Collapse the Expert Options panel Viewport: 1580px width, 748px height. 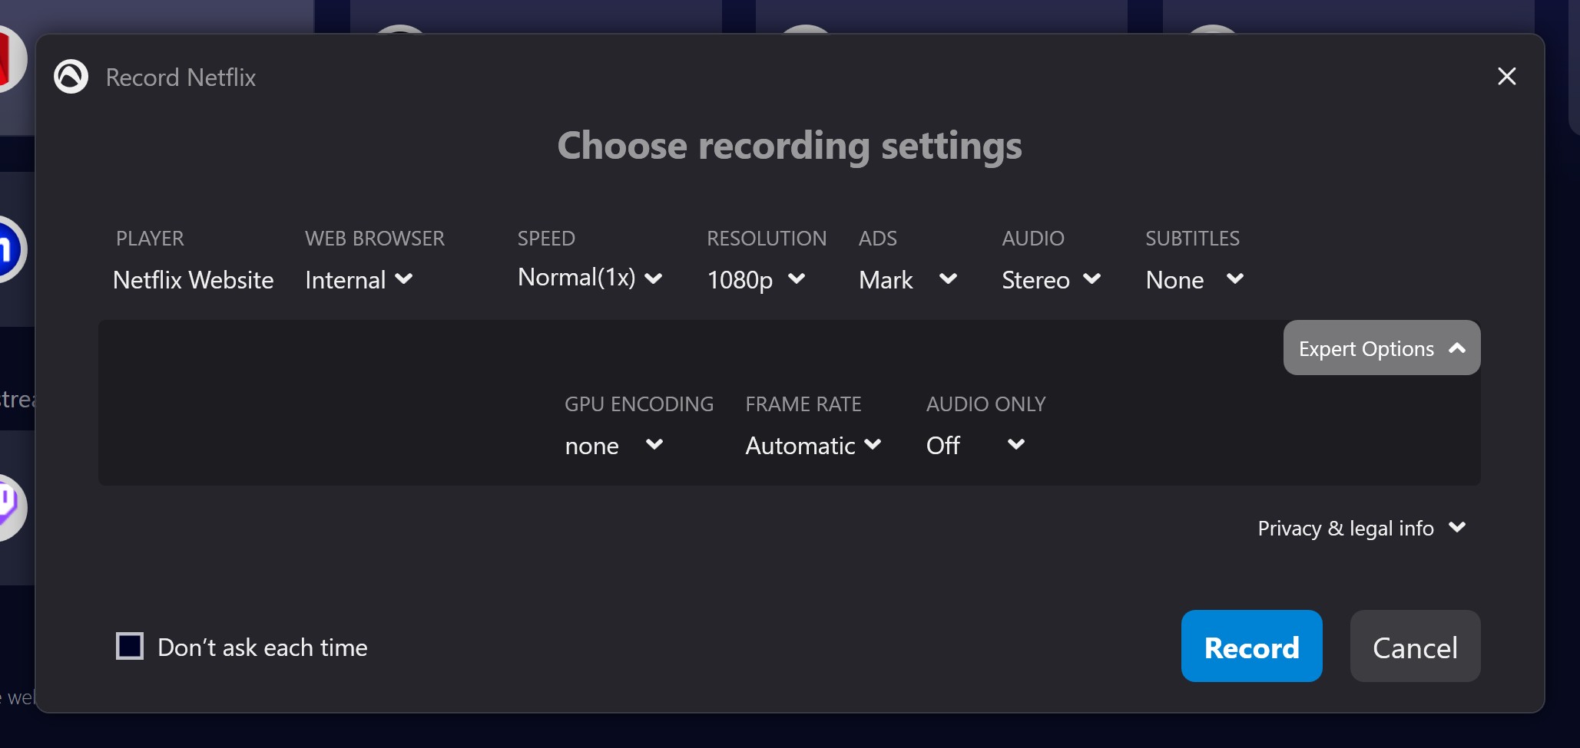(x=1381, y=348)
